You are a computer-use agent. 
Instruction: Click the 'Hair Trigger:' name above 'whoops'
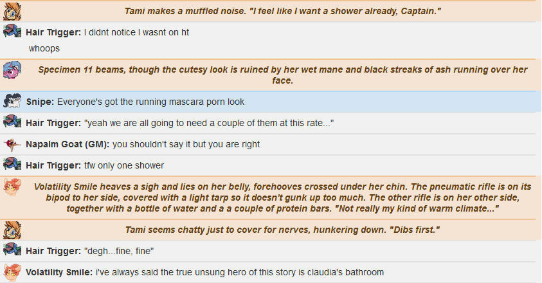(53, 32)
